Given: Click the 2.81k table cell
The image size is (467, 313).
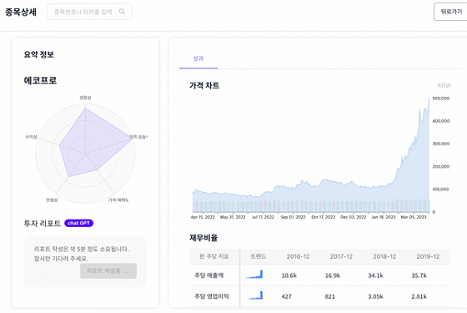Looking at the screenshot, I should click(419, 296).
